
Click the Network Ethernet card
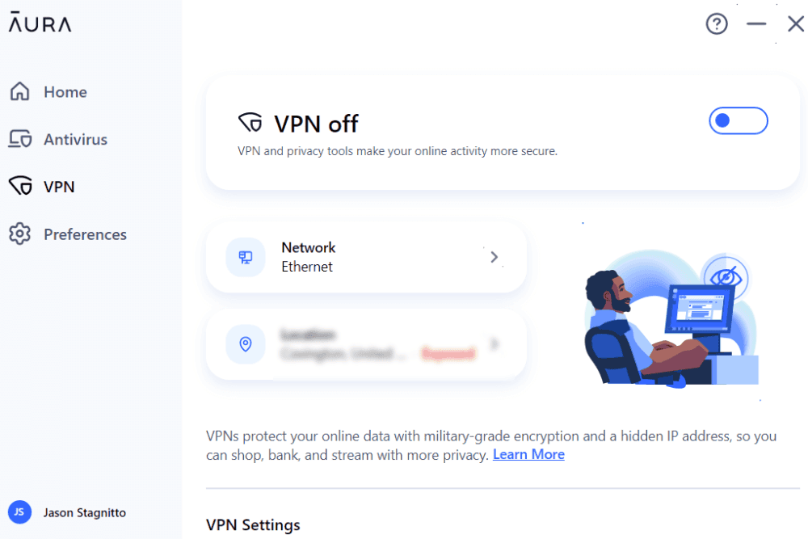tap(366, 257)
